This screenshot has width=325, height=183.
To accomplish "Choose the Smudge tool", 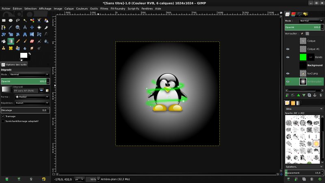I will (x=32, y=48).
